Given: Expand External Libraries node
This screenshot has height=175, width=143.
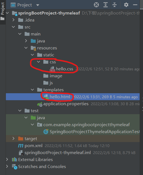Looking at the screenshot, I should tap(7, 159).
